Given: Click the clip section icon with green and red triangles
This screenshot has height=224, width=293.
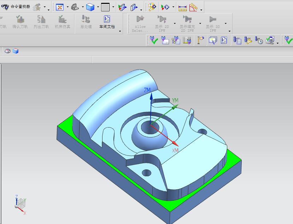Looking at the screenshot, I should point(123,7).
